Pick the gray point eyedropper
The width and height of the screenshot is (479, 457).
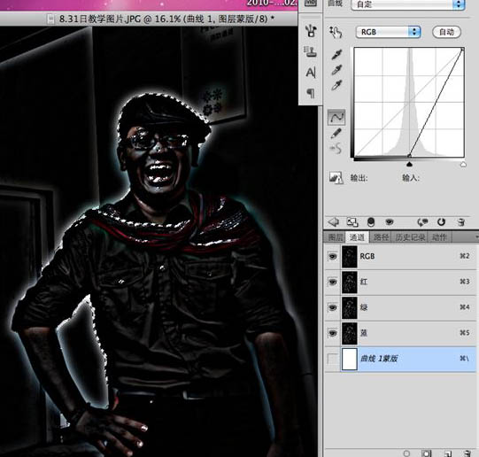[x=336, y=70]
